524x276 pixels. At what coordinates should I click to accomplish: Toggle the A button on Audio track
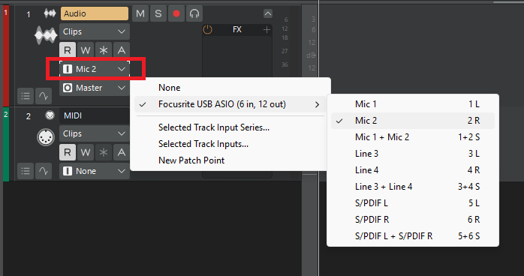[x=122, y=50]
